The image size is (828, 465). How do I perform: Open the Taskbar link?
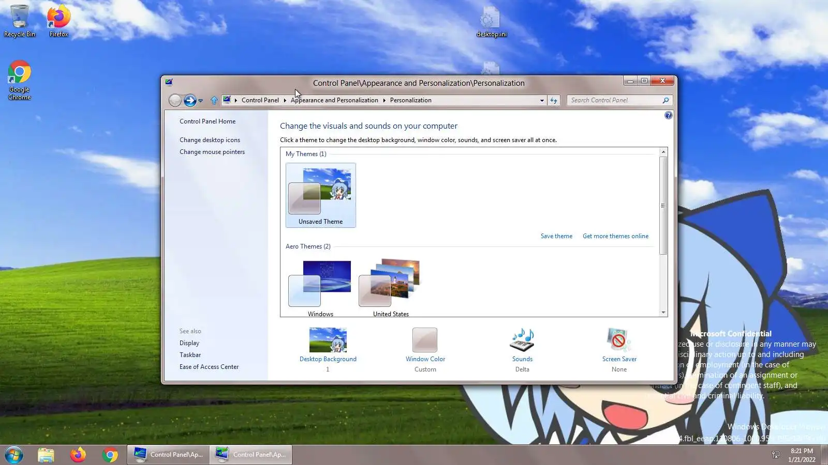click(x=190, y=355)
